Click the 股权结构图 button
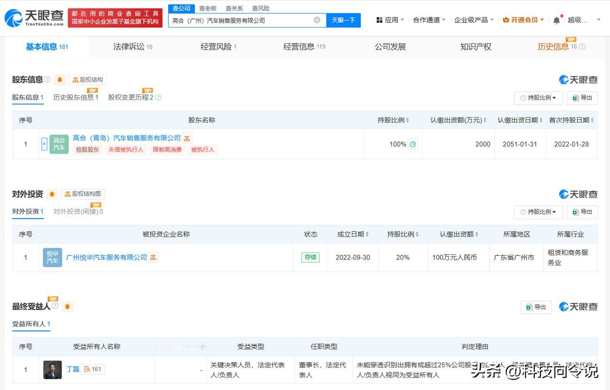This screenshot has height=390, width=610. (83, 194)
